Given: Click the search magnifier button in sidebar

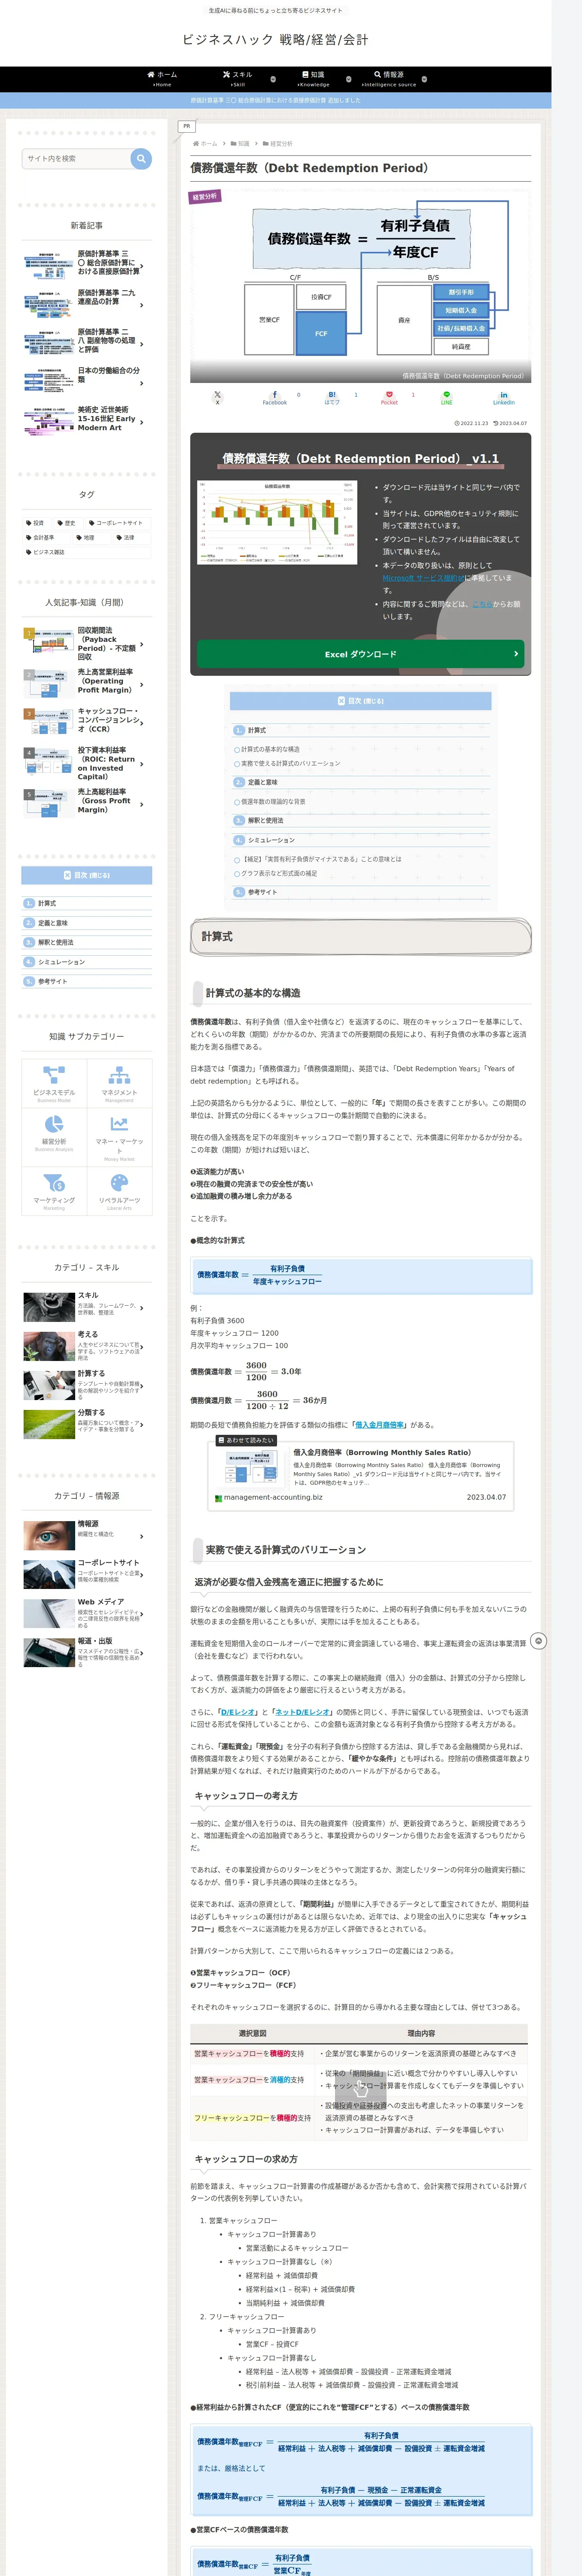Looking at the screenshot, I should pos(141,158).
